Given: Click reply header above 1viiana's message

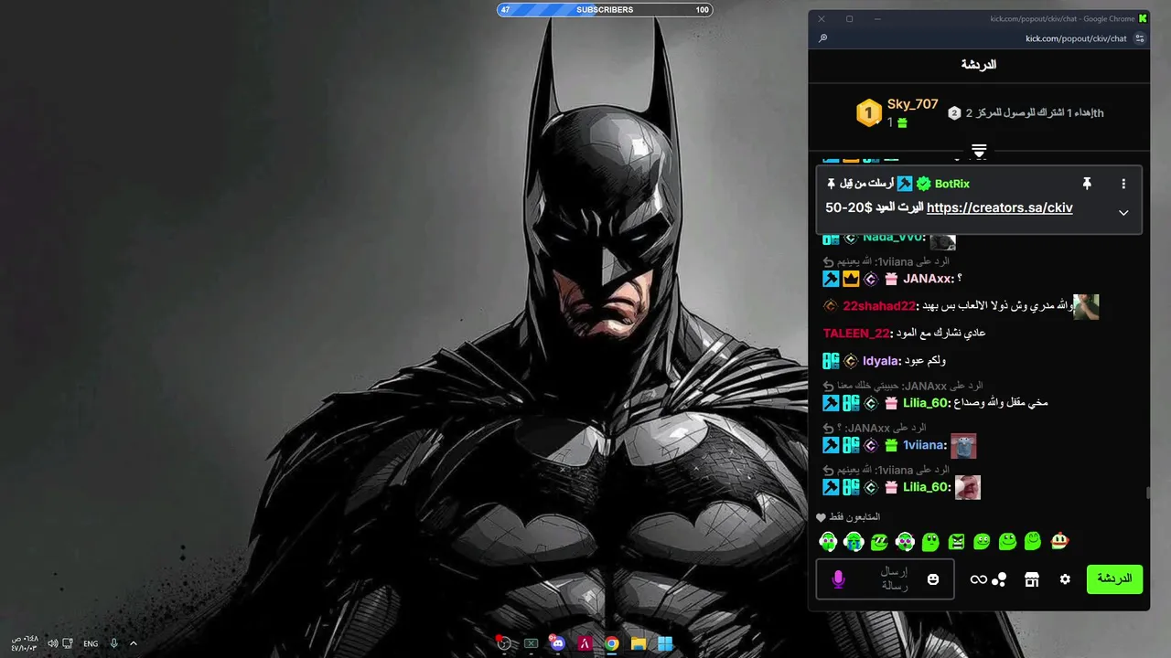Looking at the screenshot, I should tap(875, 428).
